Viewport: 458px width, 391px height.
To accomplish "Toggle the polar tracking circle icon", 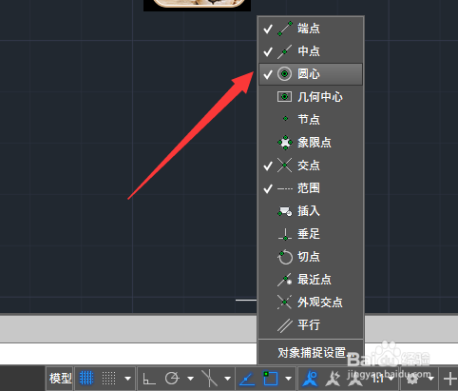I will tap(172, 379).
